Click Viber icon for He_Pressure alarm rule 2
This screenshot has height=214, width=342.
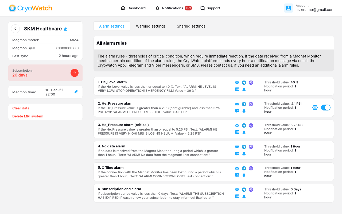(251, 104)
